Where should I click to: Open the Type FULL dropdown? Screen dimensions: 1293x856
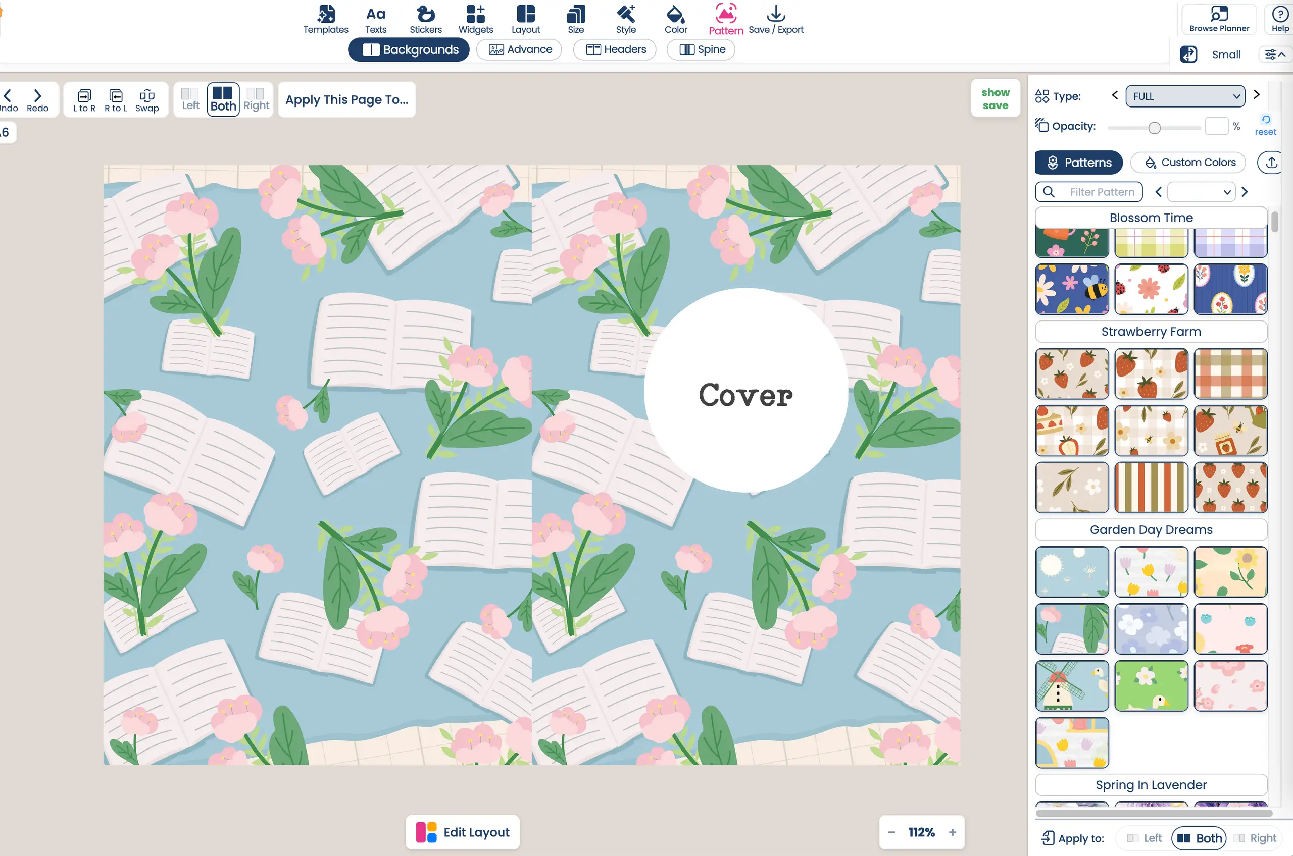1185,96
